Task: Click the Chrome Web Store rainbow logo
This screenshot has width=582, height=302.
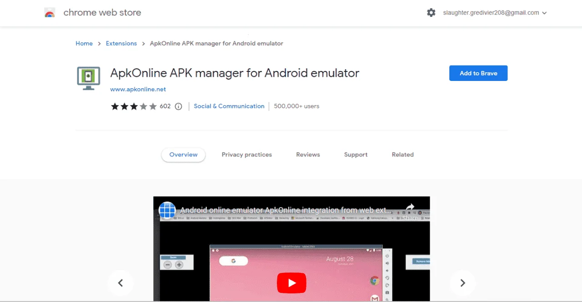Action: [x=50, y=13]
